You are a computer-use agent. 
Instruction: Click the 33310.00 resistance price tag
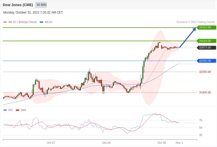click(206, 27)
